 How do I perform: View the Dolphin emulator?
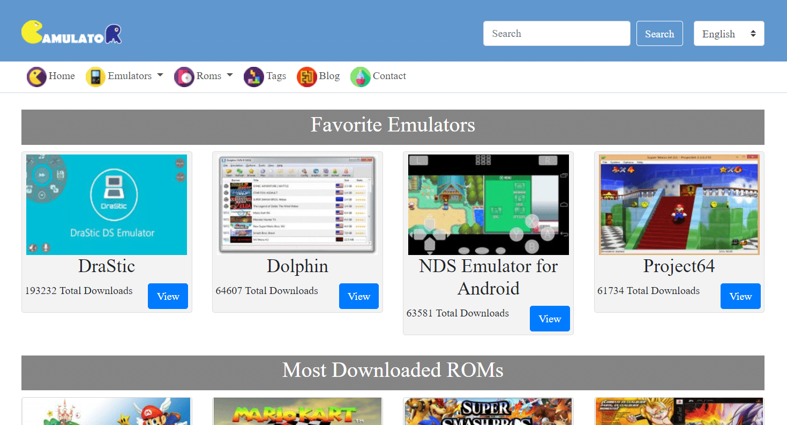(358, 296)
